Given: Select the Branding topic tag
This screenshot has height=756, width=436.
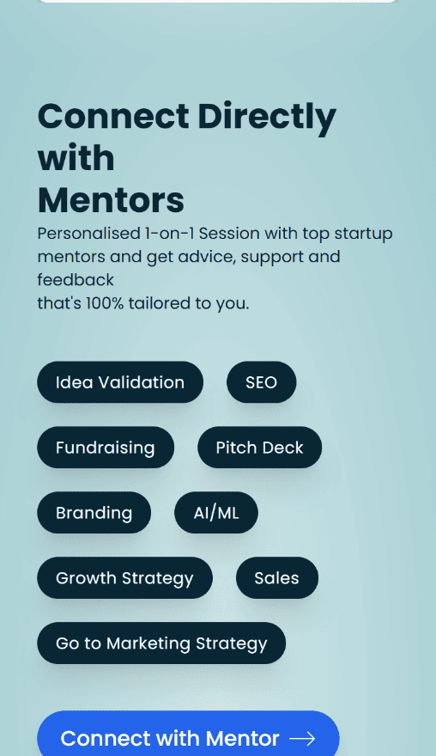Looking at the screenshot, I should pos(94,513).
